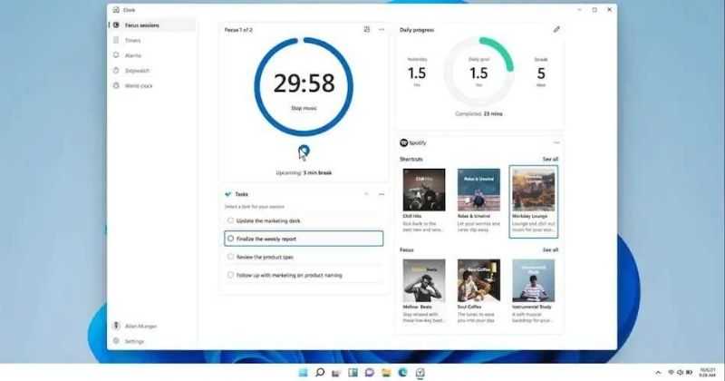The width and height of the screenshot is (725, 381).
Task: Click the pencil edit icon in Daily progress
Action: 556,30
